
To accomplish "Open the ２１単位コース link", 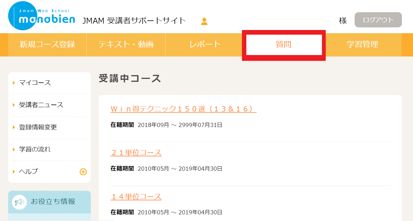I will (x=136, y=153).
